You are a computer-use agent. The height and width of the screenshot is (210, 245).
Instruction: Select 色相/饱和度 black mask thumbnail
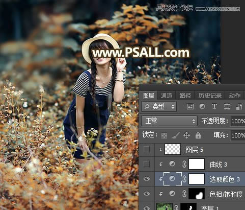tap(197, 194)
